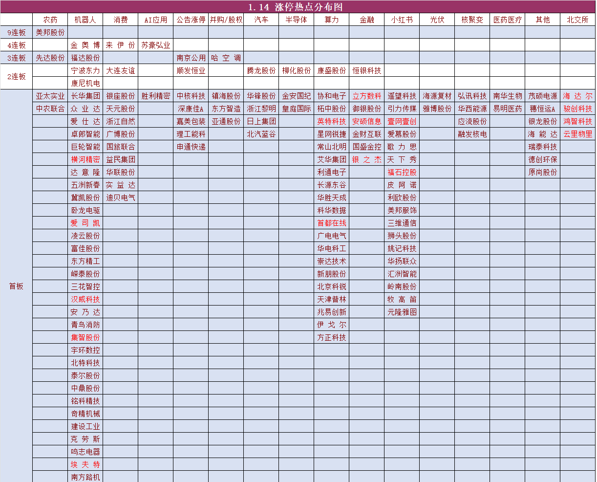Click the cell 中农联合

(50, 109)
